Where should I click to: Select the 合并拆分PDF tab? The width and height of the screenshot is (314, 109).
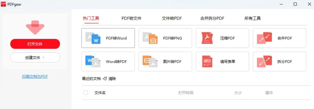(x=212, y=18)
